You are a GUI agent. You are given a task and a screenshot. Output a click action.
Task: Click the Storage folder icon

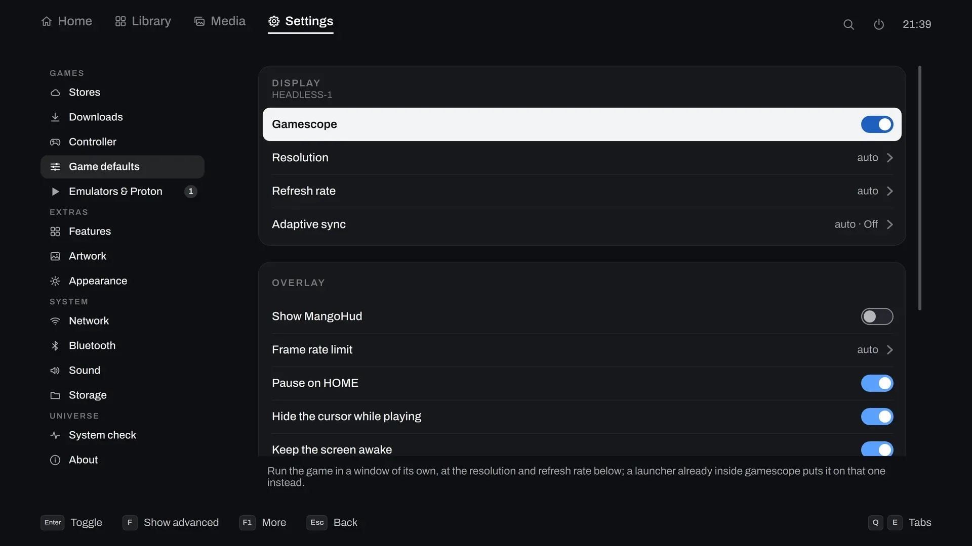coord(55,395)
